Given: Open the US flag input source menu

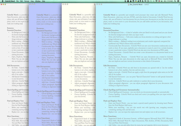Looking at the screenshot, I should (x=159, y=1).
